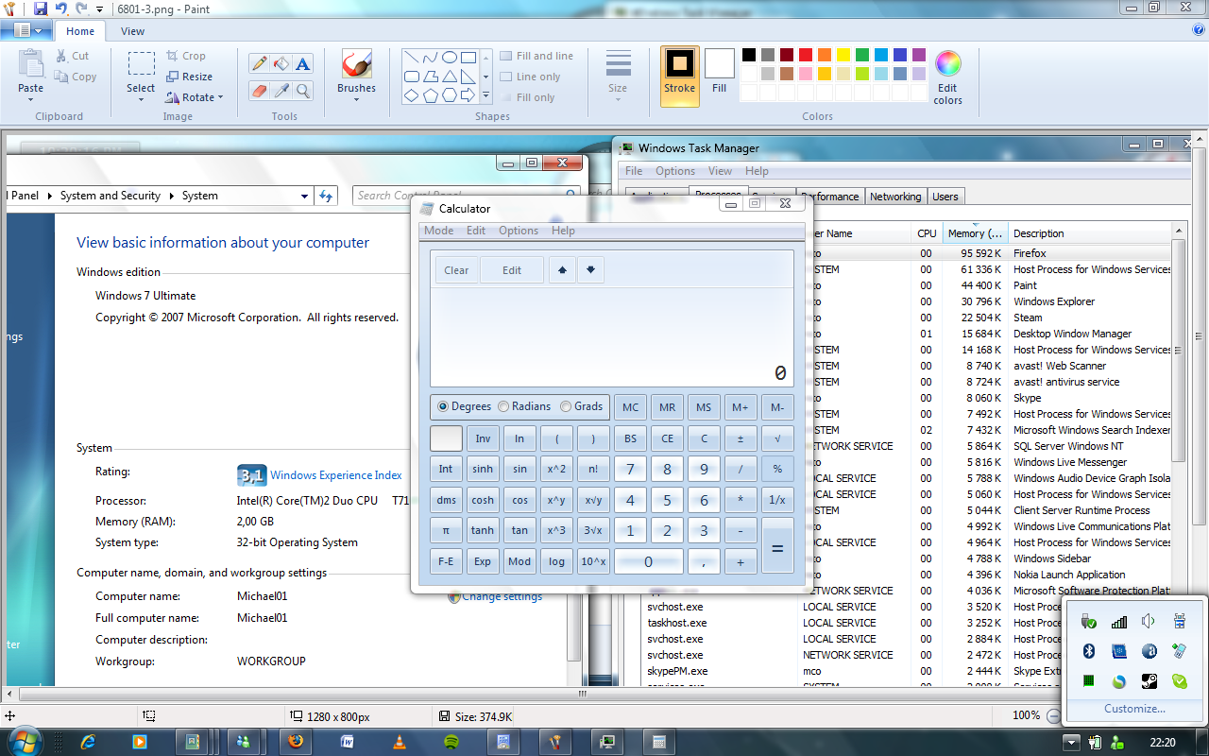The height and width of the screenshot is (756, 1209).
Task: Click the MC memory button in Calculator
Action: [x=630, y=407]
